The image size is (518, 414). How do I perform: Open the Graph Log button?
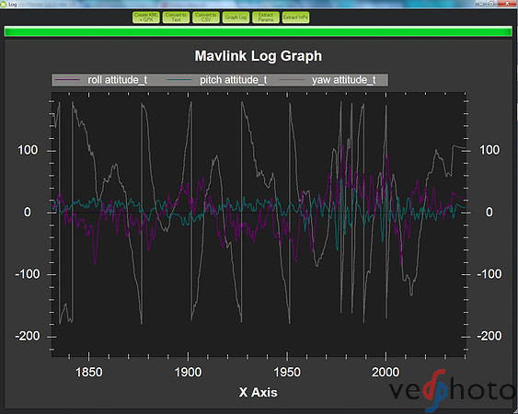click(236, 17)
